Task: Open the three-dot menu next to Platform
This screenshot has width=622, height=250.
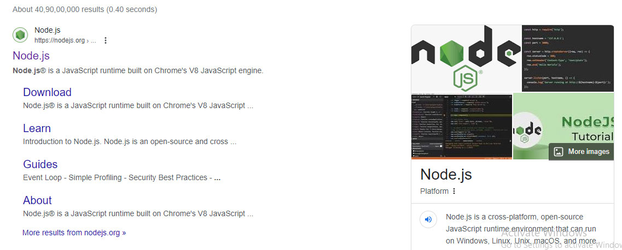Action: [454, 191]
